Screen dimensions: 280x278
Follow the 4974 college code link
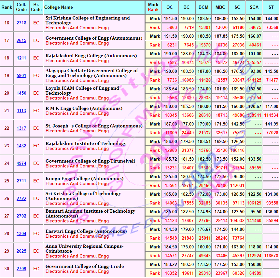[x=21, y=164]
